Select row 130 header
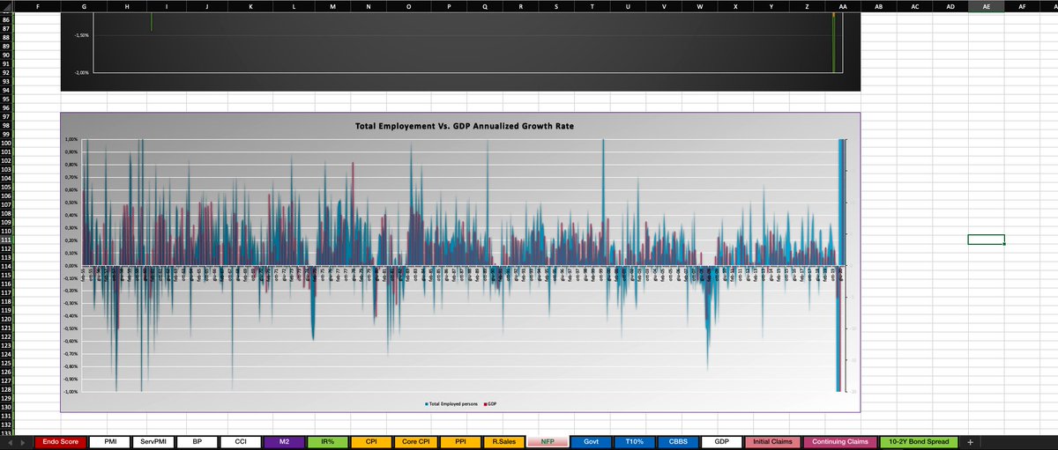 point(6,407)
